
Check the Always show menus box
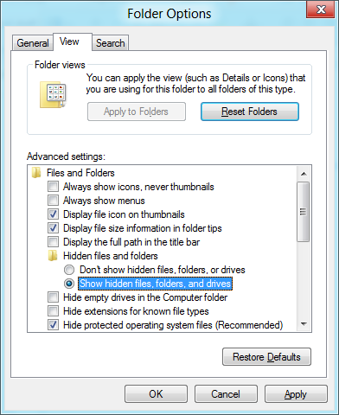[53, 201]
